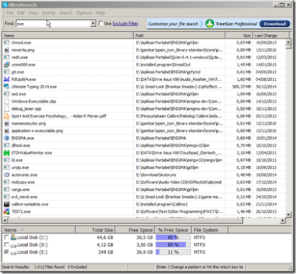Open the File menu

coord(10,13)
